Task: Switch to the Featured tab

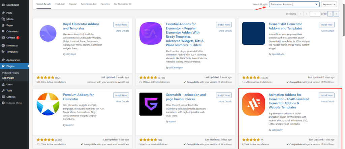Action: pos(60,4)
